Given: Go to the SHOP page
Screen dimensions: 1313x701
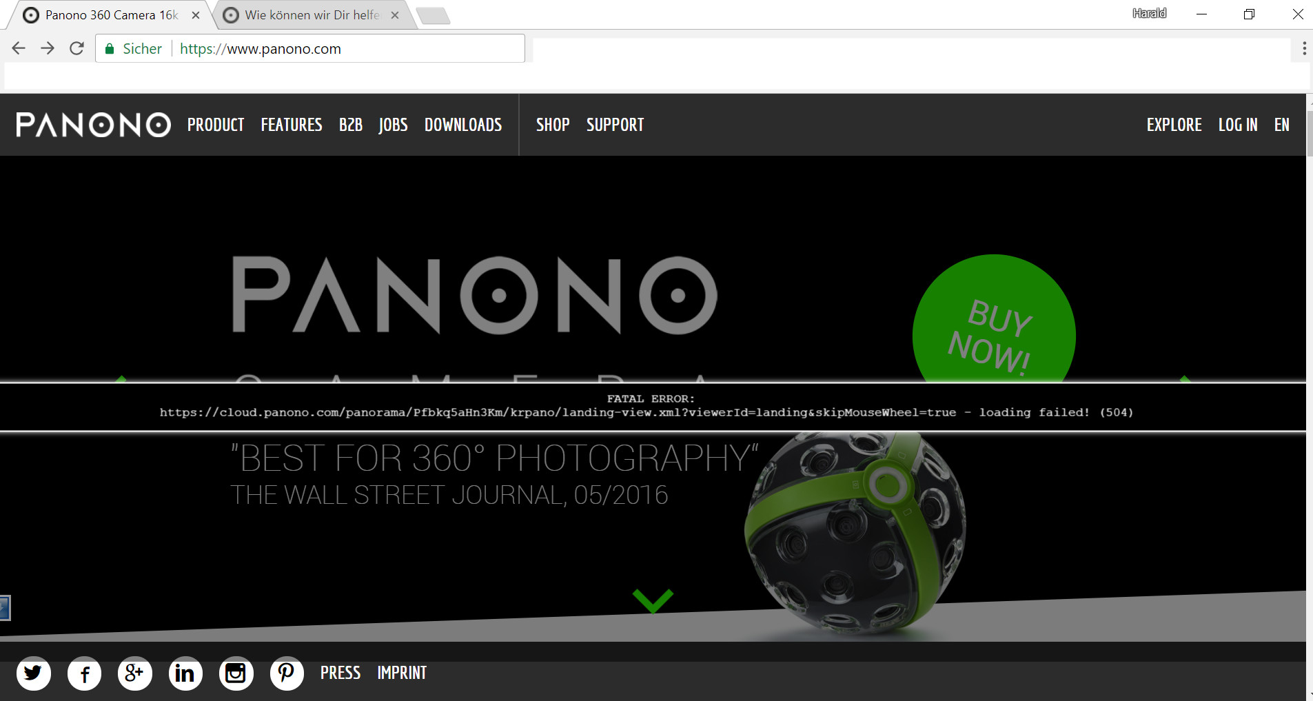Looking at the screenshot, I should point(553,125).
